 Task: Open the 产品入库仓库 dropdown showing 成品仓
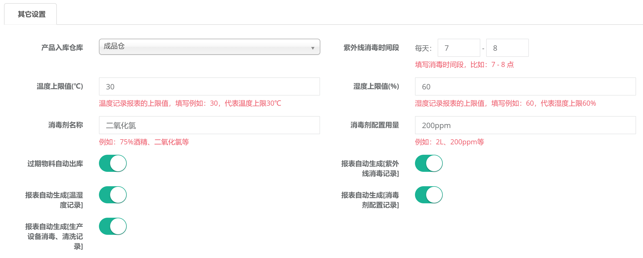(x=209, y=47)
